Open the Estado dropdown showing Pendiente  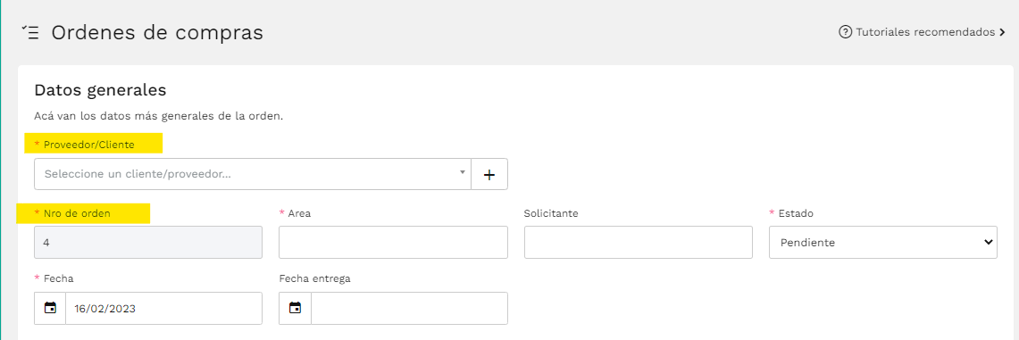pyautogui.click(x=882, y=242)
